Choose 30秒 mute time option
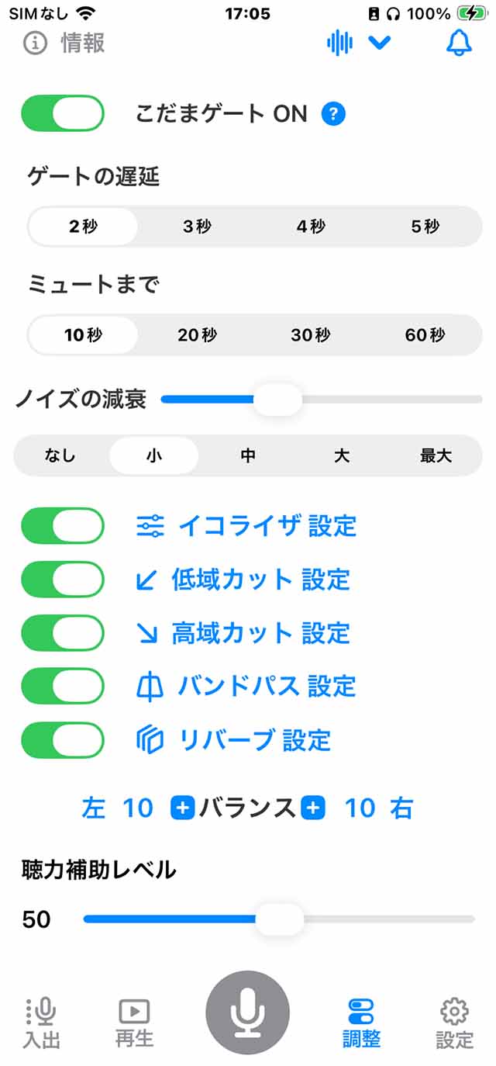 click(x=311, y=335)
